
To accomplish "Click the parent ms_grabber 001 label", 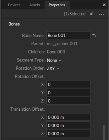I will (62, 44).
